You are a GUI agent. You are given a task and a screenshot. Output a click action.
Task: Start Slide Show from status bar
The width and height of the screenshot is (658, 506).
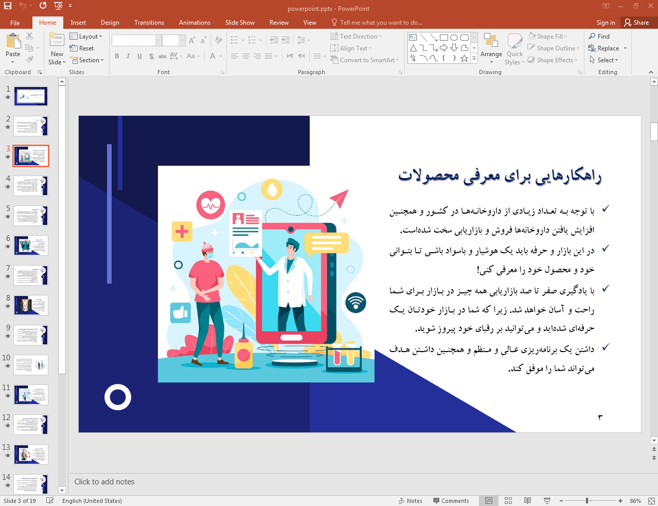547,501
